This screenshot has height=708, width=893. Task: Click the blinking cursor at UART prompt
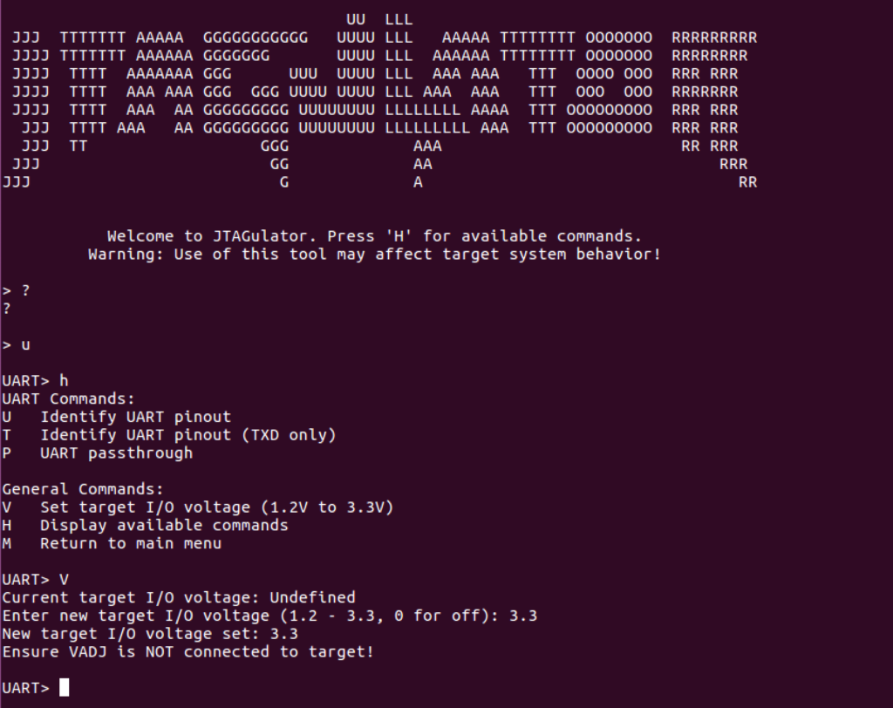pos(65,687)
